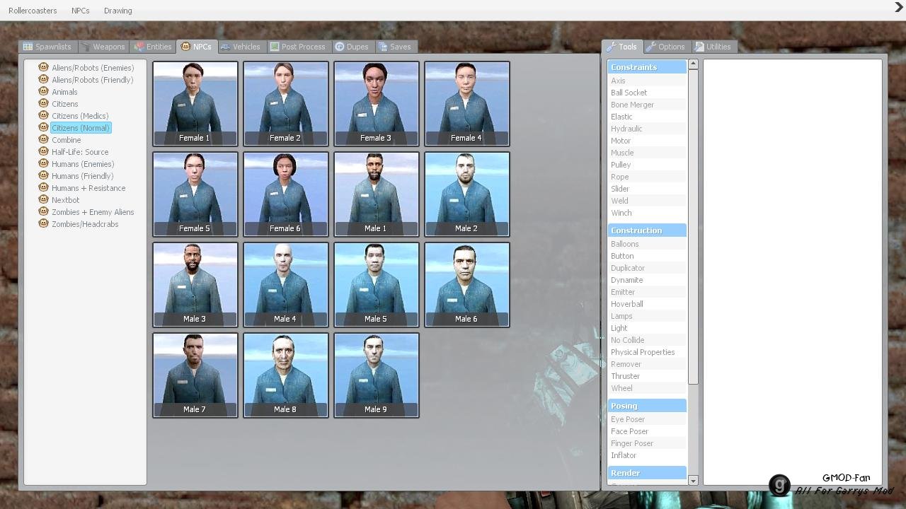Screen dimensions: 906x509
Task: Open the Saves tab
Action: 395,47
